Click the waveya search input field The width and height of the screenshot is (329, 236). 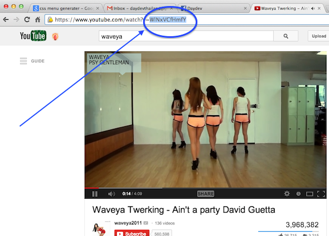click(x=186, y=36)
